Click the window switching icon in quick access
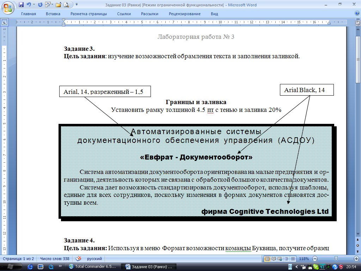The width and height of the screenshot is (361, 271). (48, 5)
